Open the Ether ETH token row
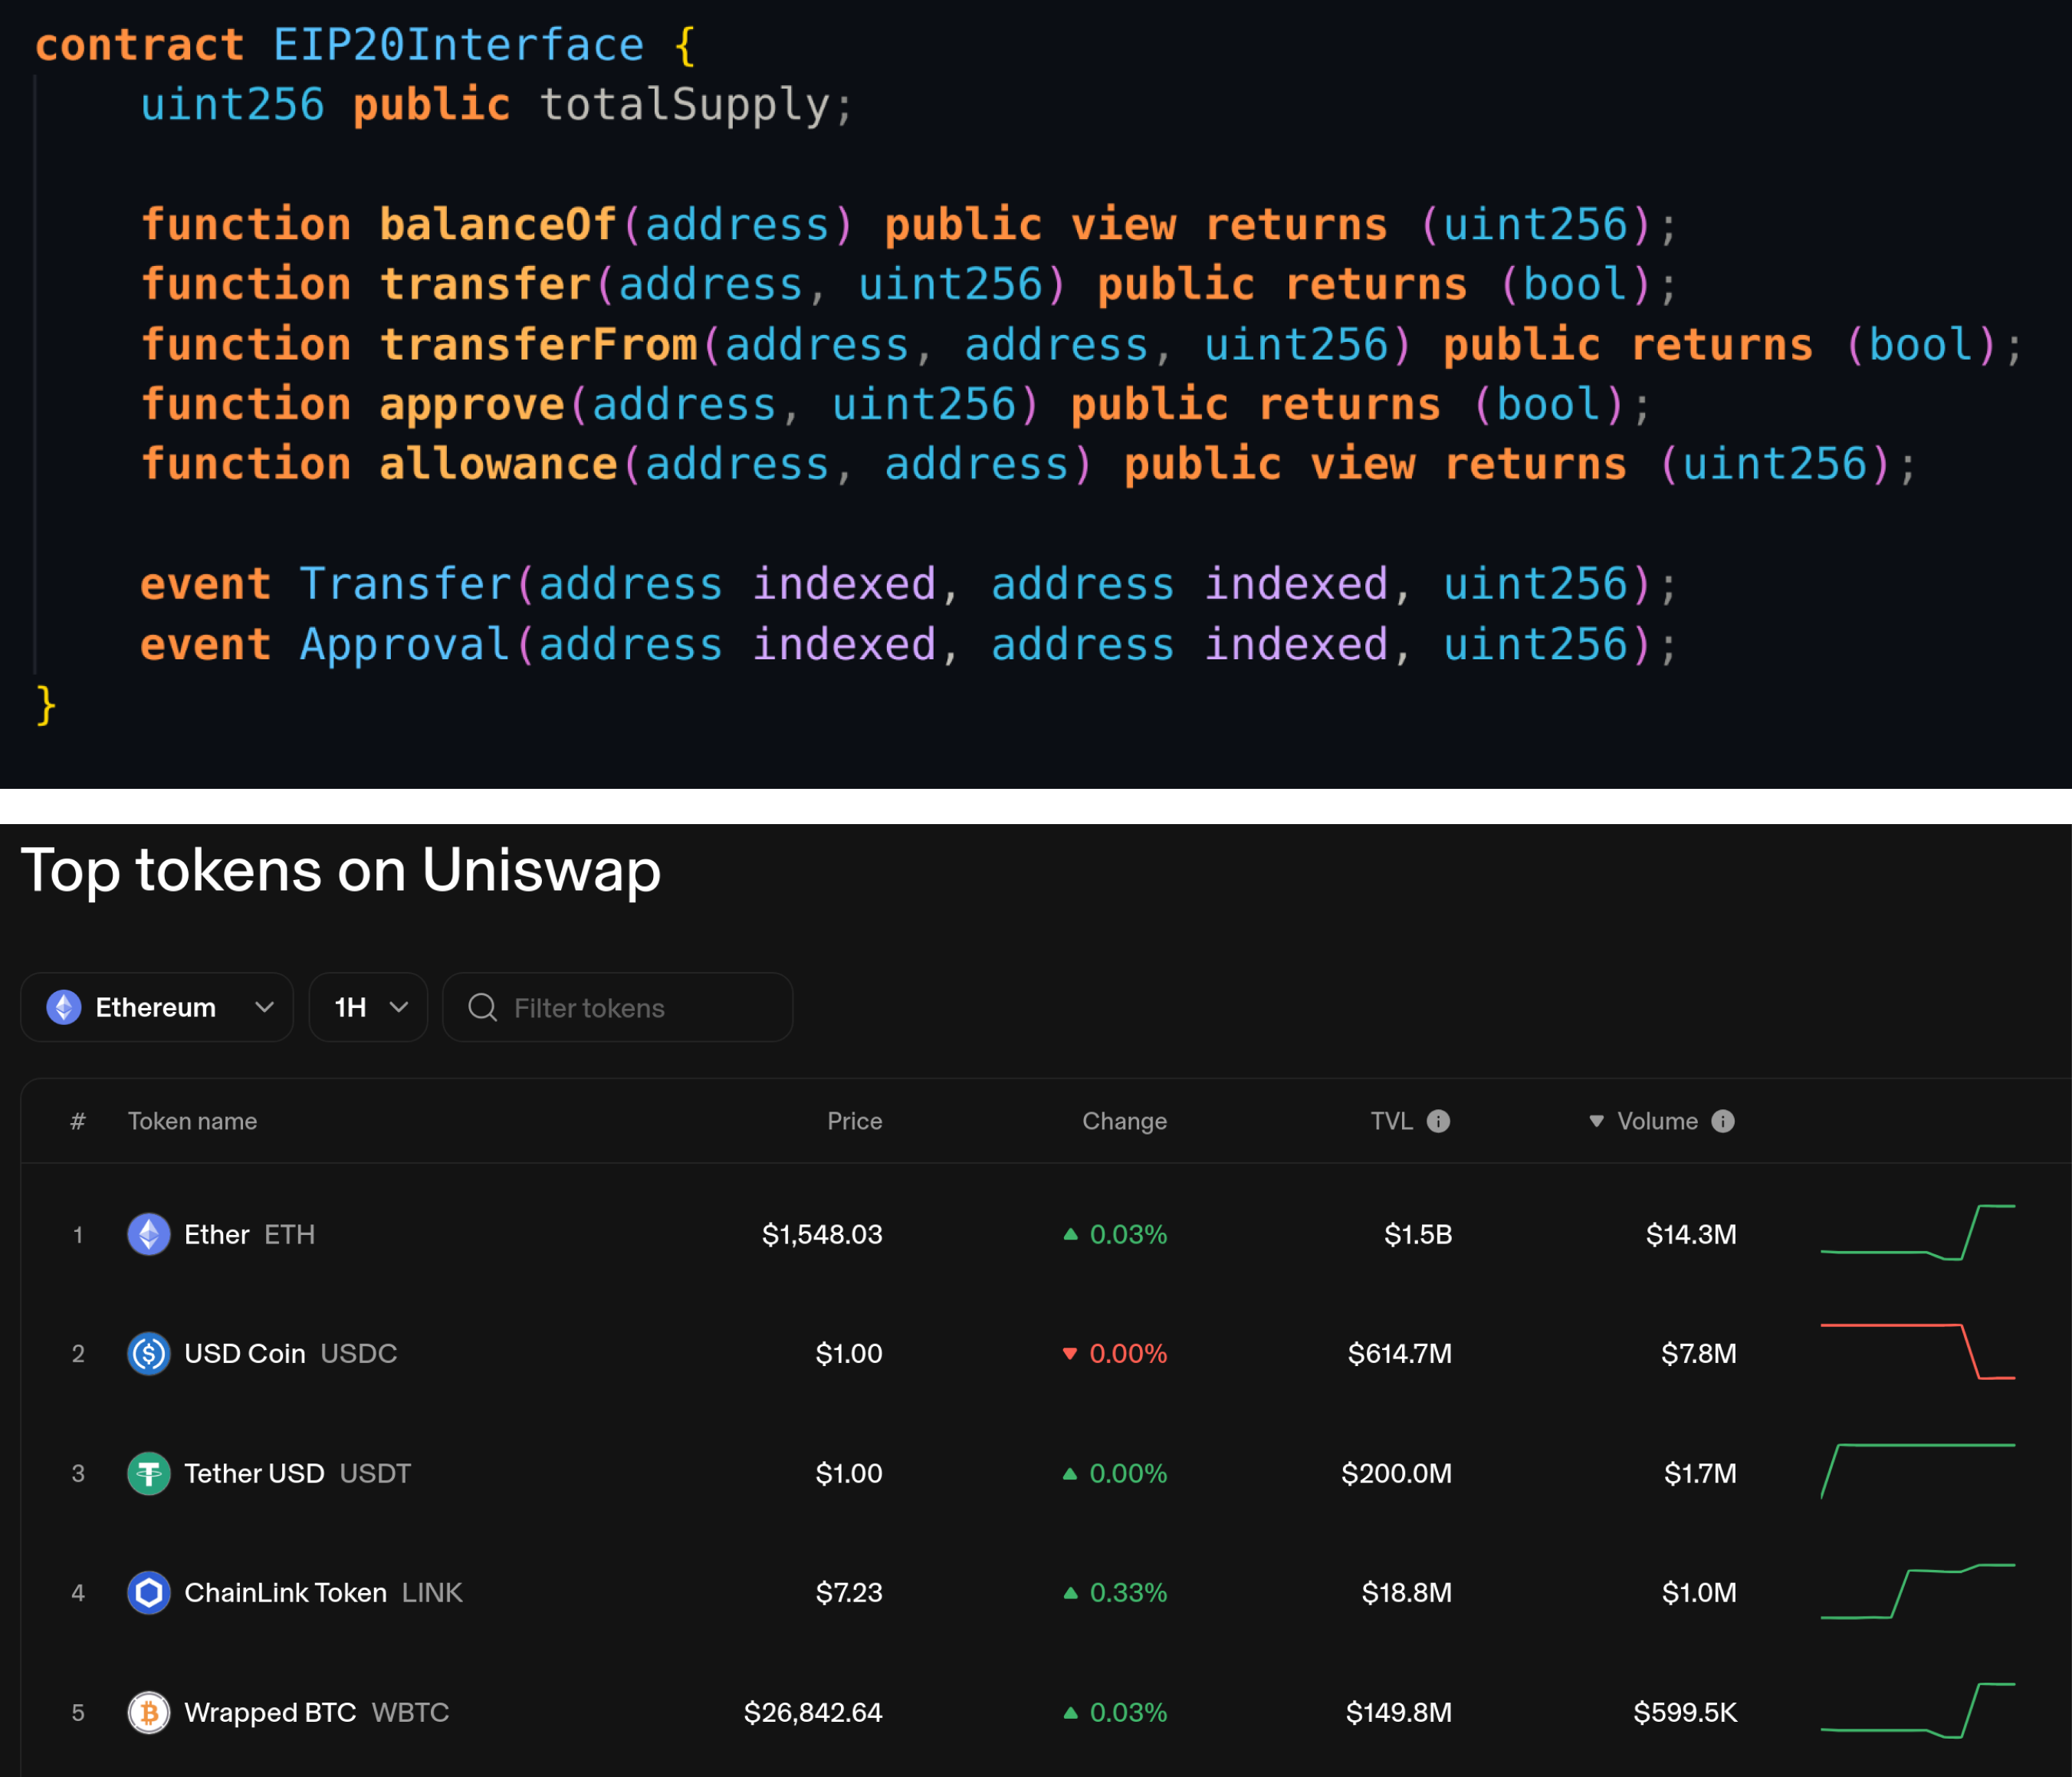 (x=1045, y=1234)
